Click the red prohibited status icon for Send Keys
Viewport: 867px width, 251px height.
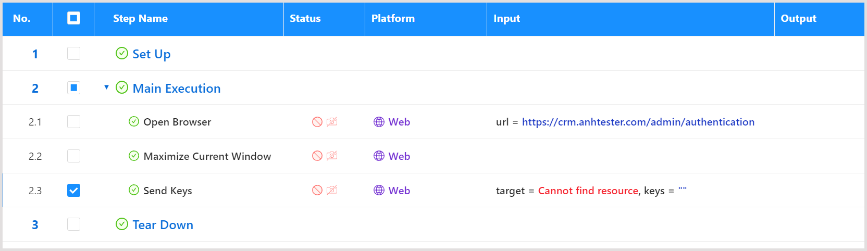coord(317,190)
